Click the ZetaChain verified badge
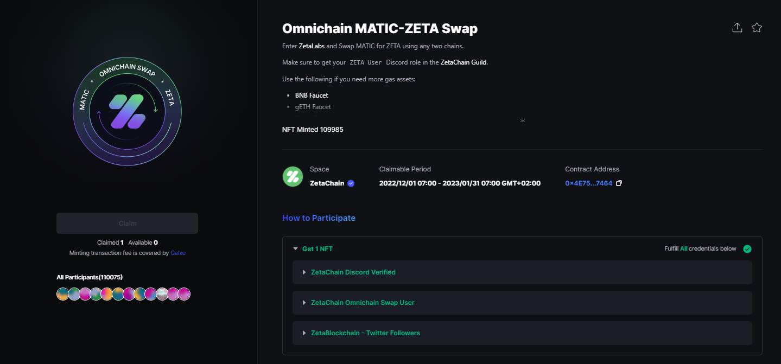 (x=351, y=183)
